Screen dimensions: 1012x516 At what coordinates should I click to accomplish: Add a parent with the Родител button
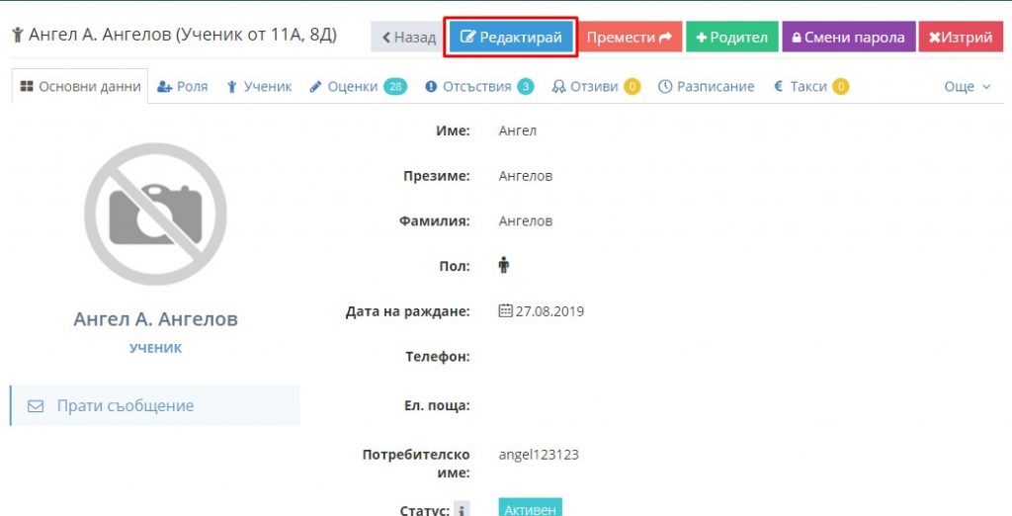(732, 38)
